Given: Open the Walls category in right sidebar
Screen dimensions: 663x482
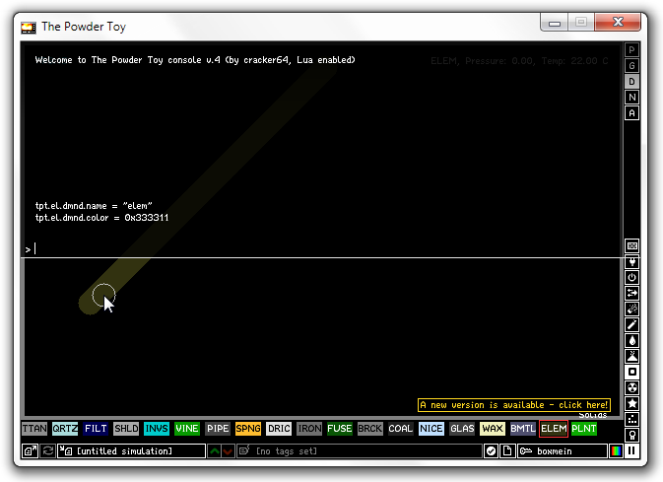Looking at the screenshot, I should (632, 245).
